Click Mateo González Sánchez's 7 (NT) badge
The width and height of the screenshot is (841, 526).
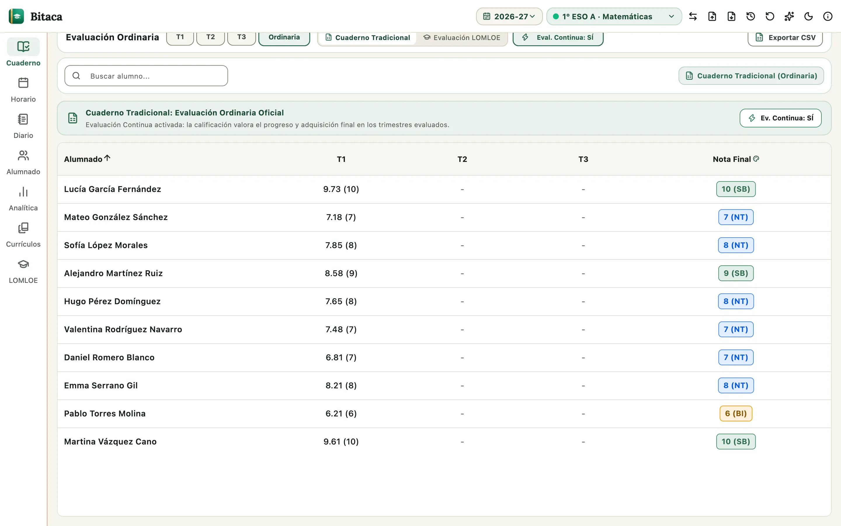click(736, 217)
